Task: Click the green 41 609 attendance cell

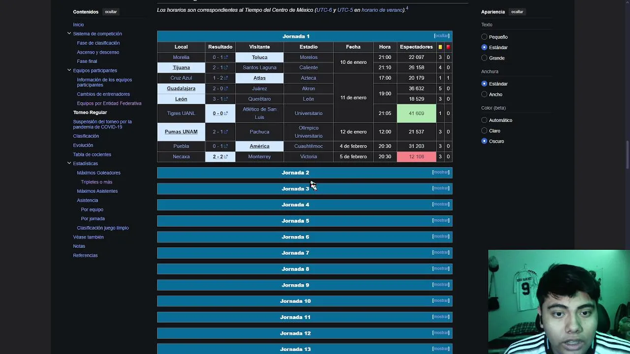Action: (x=416, y=114)
